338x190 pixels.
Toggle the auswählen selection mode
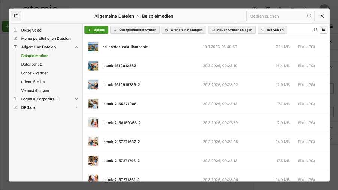click(x=272, y=30)
